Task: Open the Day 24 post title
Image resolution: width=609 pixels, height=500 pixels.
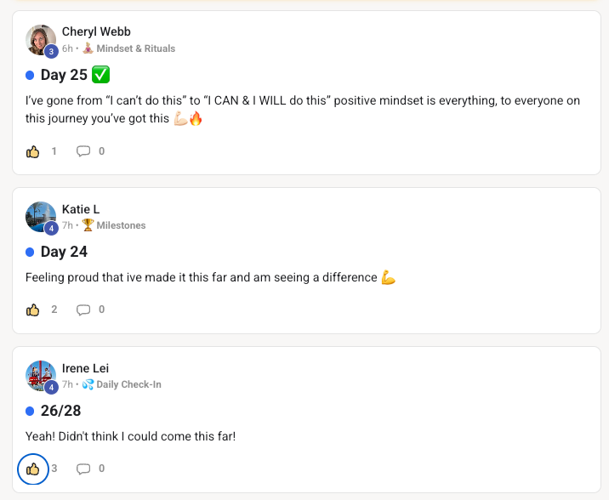Action: pos(64,252)
